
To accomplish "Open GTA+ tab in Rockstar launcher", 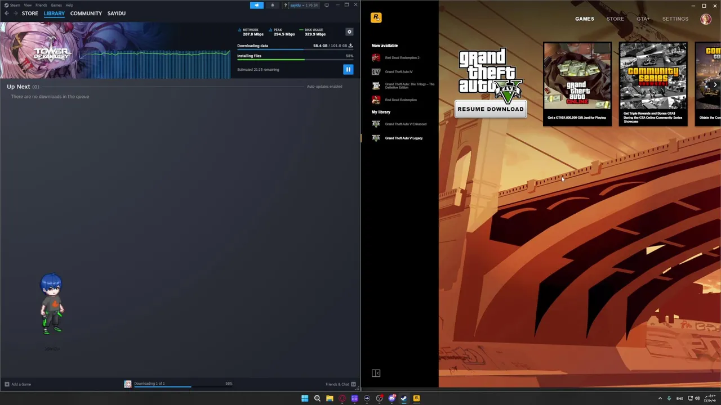I will pyautogui.click(x=643, y=19).
